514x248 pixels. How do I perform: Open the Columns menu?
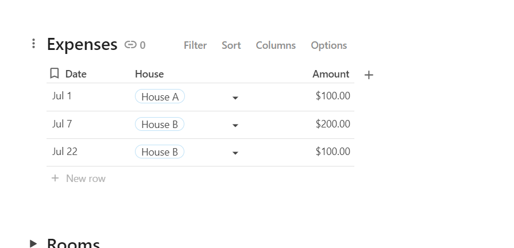(276, 45)
